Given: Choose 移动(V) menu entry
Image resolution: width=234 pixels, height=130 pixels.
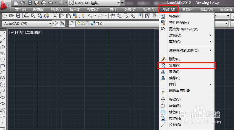Looking at the screenshot, I should point(187,99).
